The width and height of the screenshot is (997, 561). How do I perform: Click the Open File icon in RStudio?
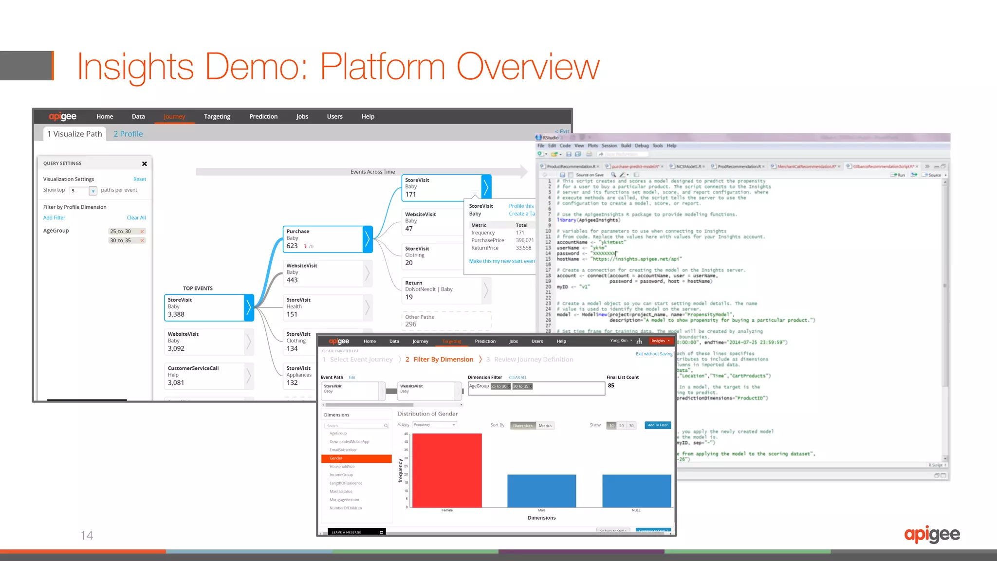click(x=555, y=154)
